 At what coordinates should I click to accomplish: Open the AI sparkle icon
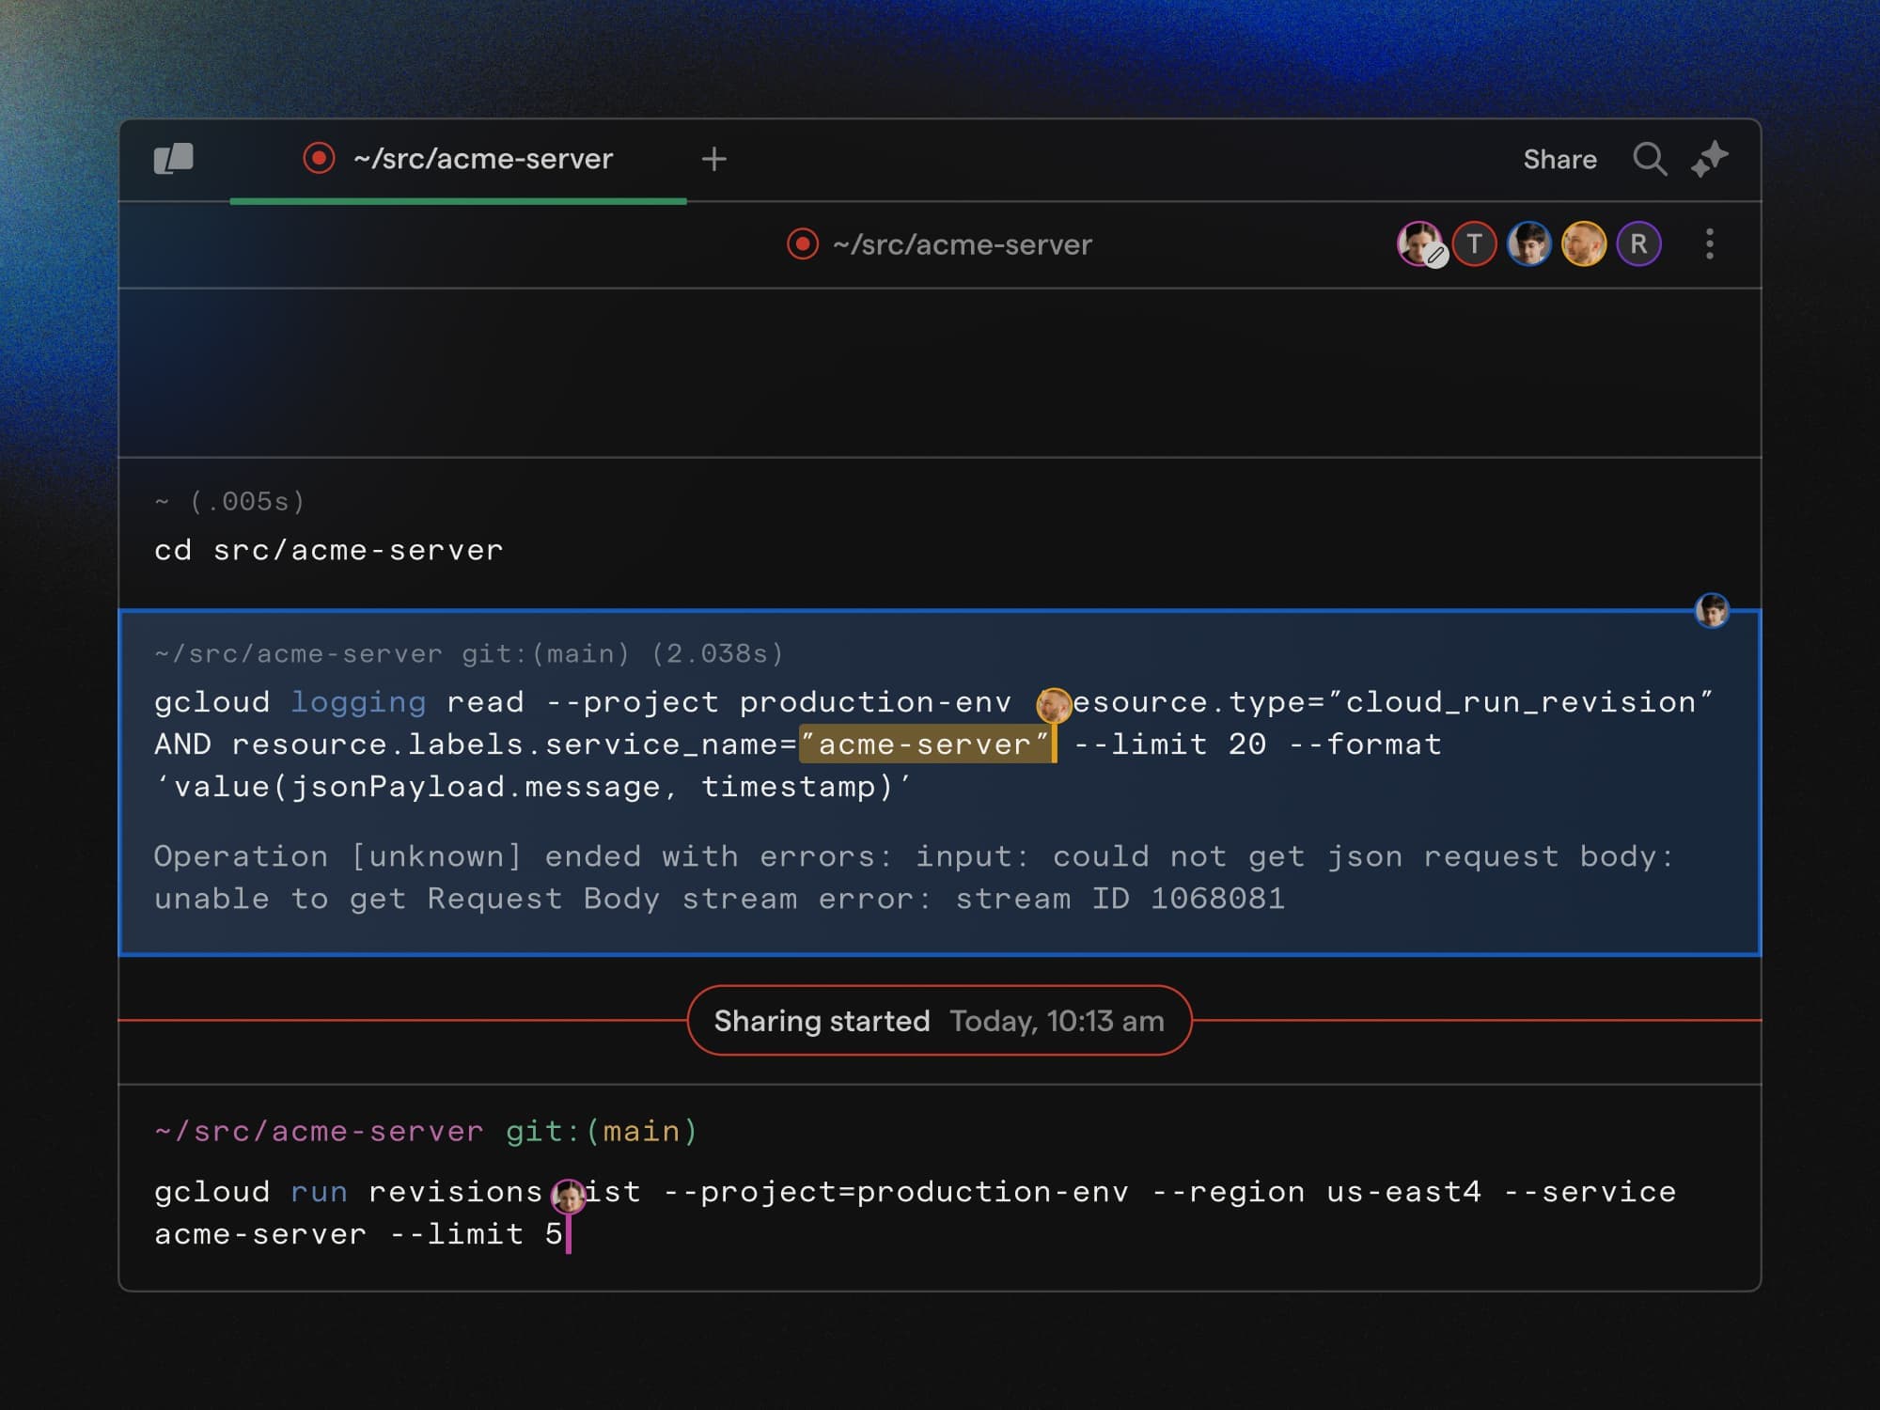(x=1710, y=158)
